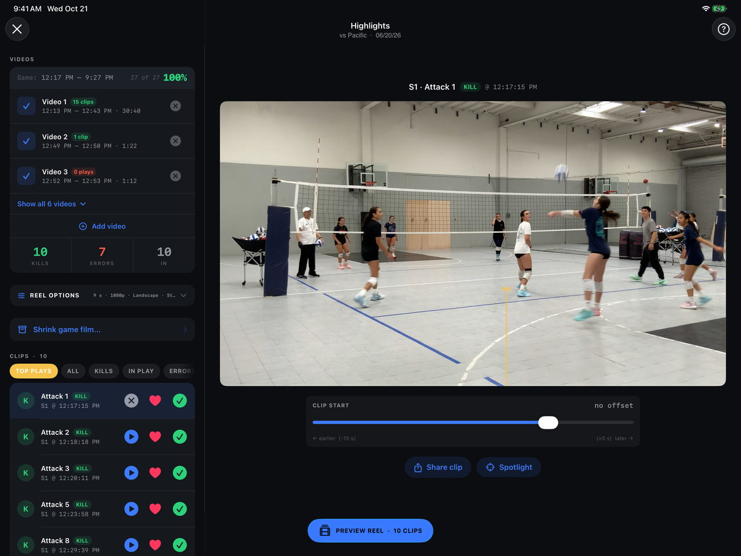Toggle the Attack 5 green checkmark
The width and height of the screenshot is (741, 556).
[180, 509]
